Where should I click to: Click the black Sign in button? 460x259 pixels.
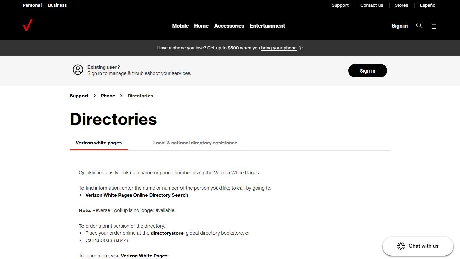(367, 71)
